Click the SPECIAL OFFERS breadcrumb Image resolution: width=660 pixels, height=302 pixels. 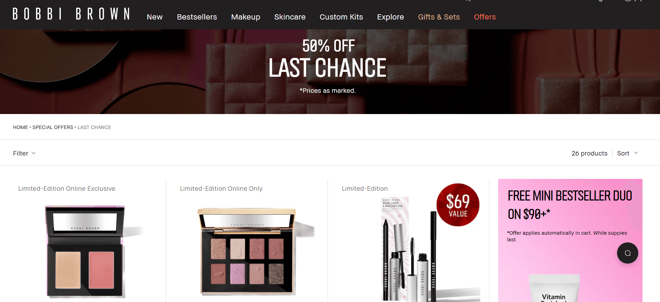[53, 127]
